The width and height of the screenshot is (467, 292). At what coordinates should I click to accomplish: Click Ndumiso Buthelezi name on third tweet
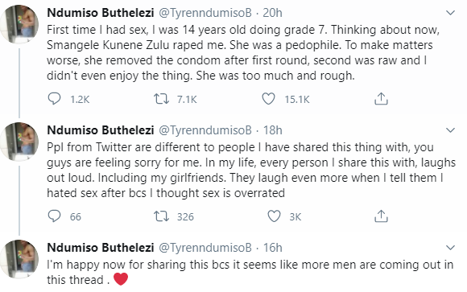(101, 247)
